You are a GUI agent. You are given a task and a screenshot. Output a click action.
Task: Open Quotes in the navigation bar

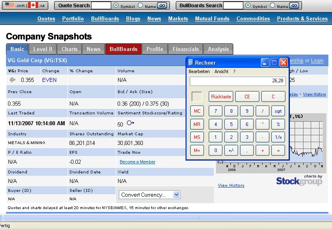pos(46,18)
